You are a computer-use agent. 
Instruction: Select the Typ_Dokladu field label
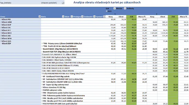6,3
